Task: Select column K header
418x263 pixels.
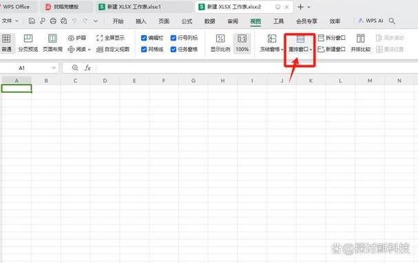Action: (311, 81)
